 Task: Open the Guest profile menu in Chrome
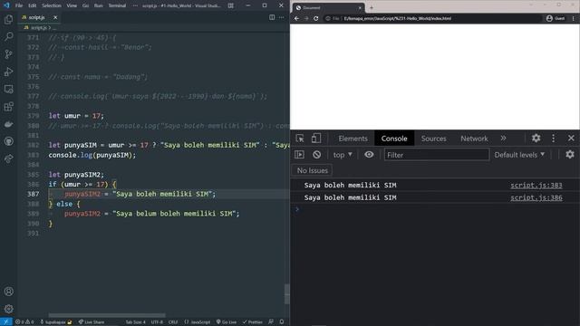click(556, 18)
